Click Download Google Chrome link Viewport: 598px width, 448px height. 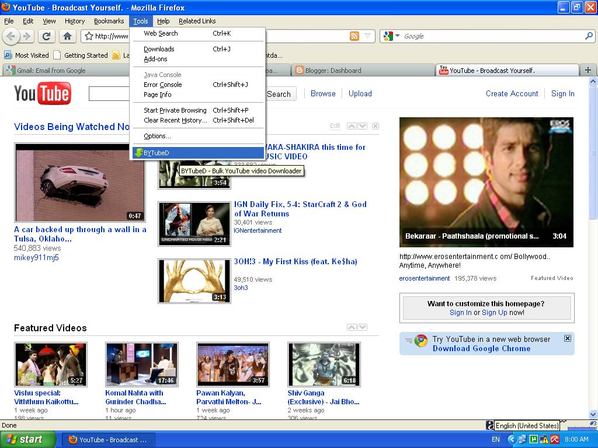(x=481, y=349)
